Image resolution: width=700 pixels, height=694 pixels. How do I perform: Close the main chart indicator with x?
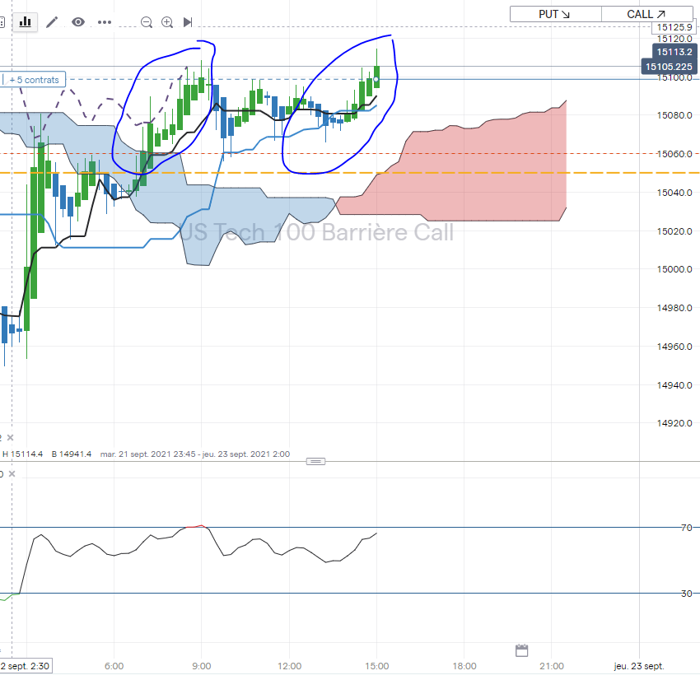pos(10,438)
